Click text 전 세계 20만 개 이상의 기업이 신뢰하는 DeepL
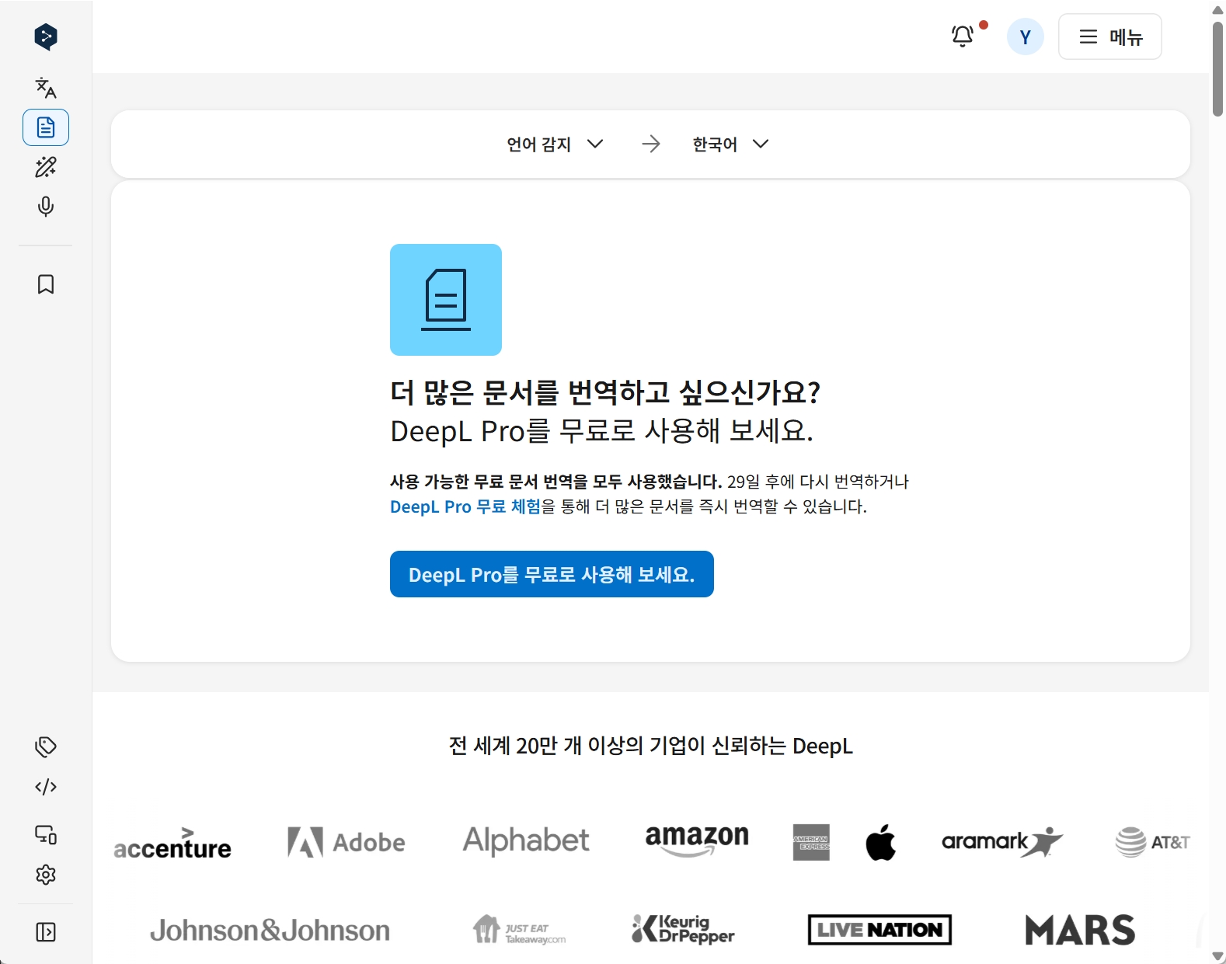Viewport: 1226px width, 964px height. [x=651, y=746]
